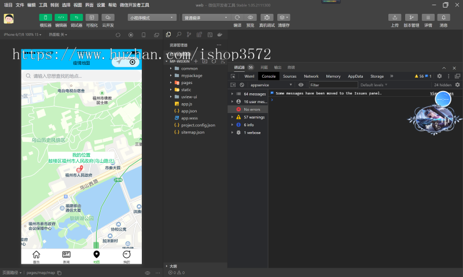
Task: Click the console Filter input
Action: [333, 85]
